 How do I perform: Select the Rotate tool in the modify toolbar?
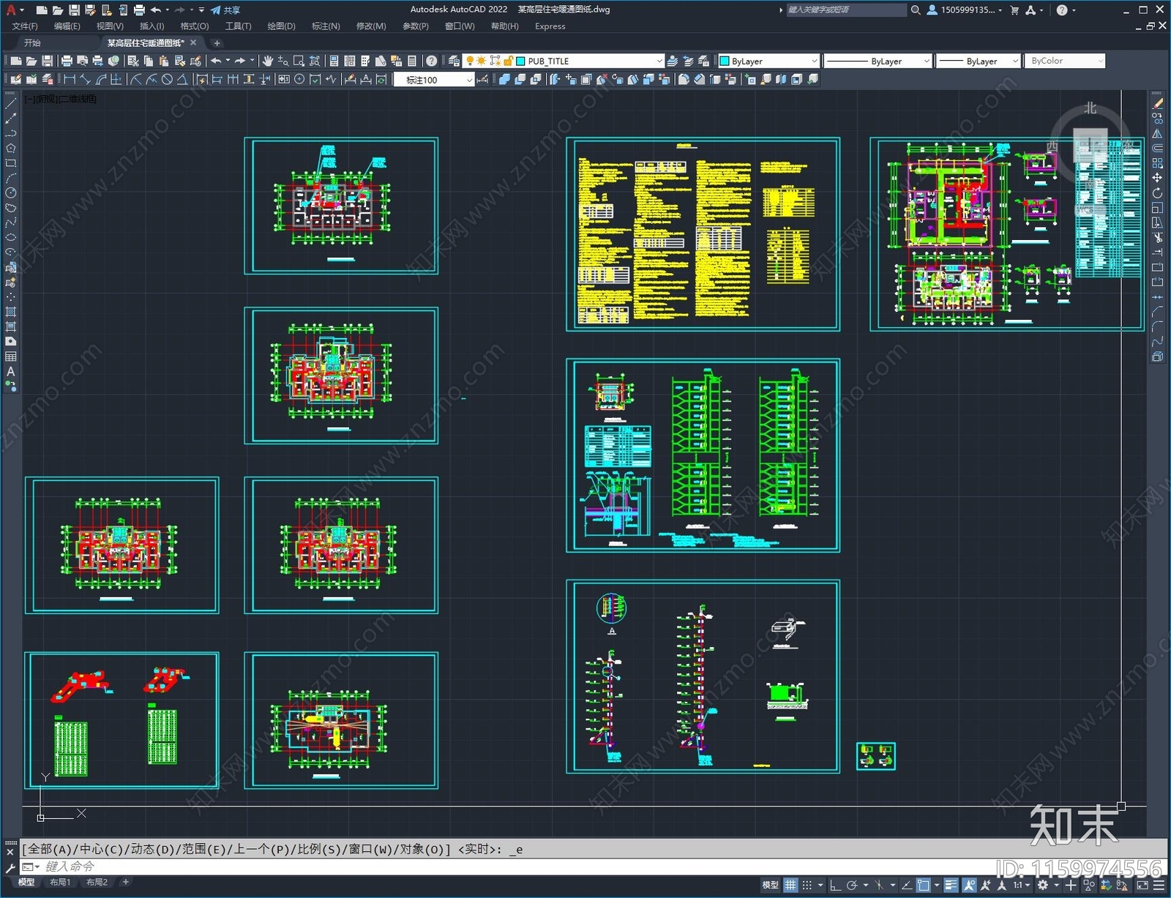click(1157, 193)
